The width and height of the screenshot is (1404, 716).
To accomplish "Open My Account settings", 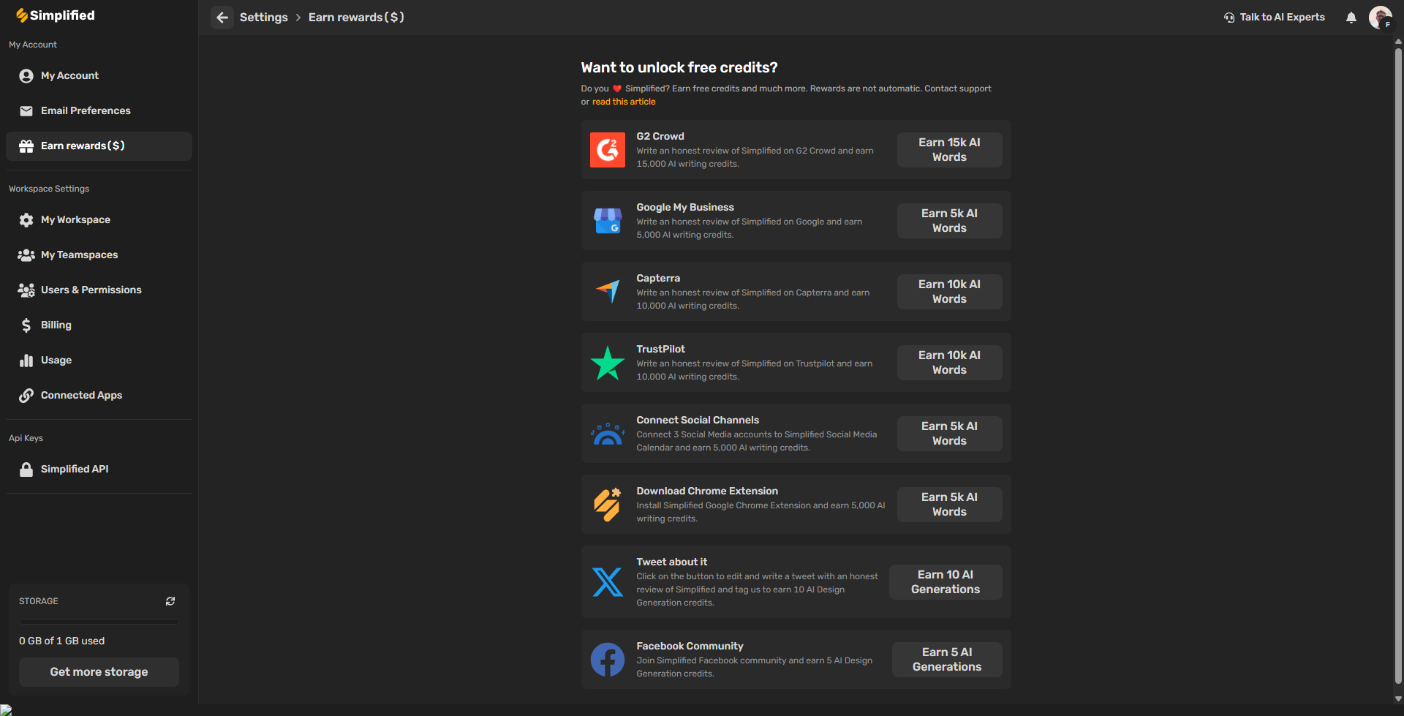I will (x=99, y=76).
